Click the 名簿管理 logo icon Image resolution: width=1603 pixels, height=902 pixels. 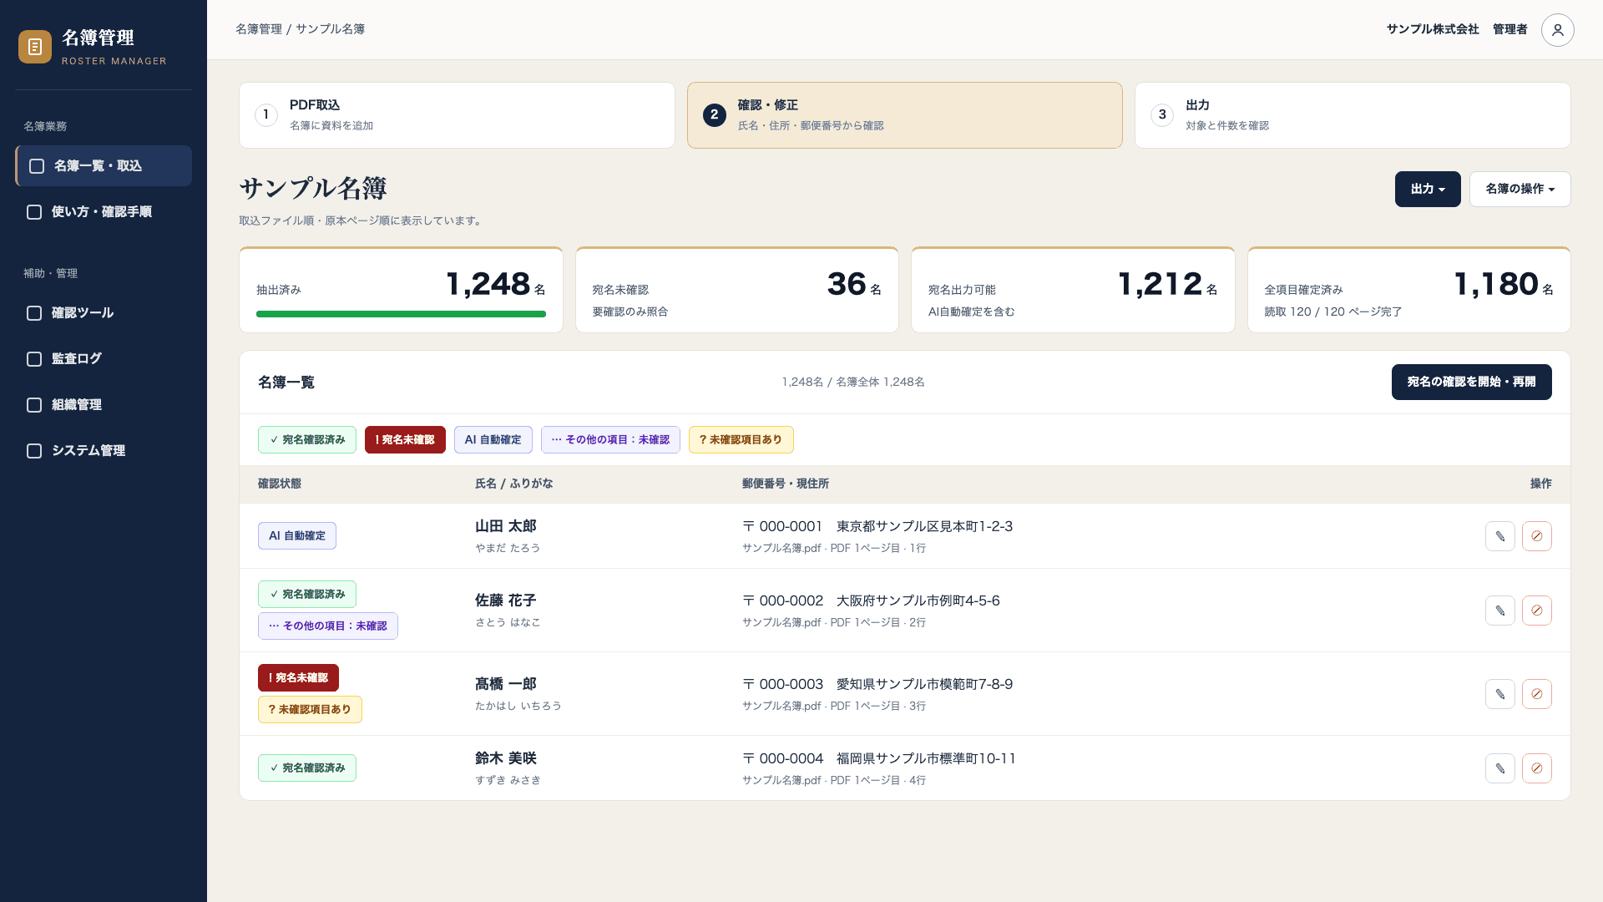(35, 47)
